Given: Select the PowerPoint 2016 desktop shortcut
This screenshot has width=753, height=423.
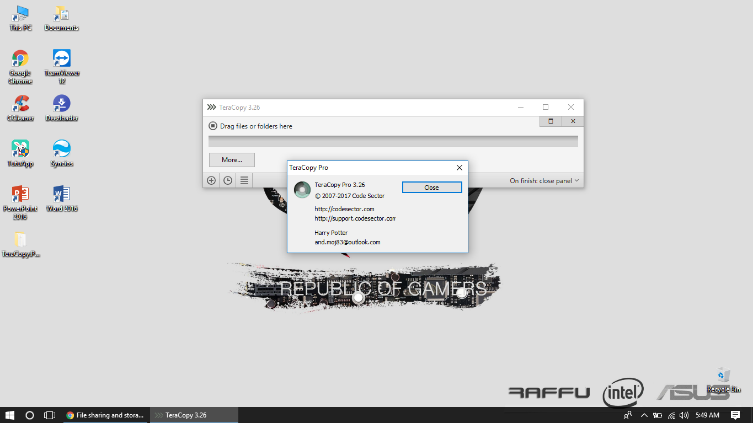Looking at the screenshot, I should (x=20, y=202).
